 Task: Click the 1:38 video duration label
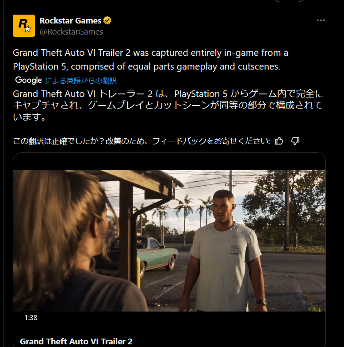click(x=31, y=318)
